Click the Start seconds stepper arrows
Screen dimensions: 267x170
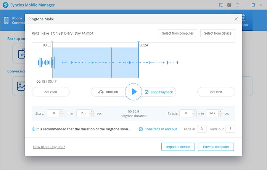click(92, 113)
